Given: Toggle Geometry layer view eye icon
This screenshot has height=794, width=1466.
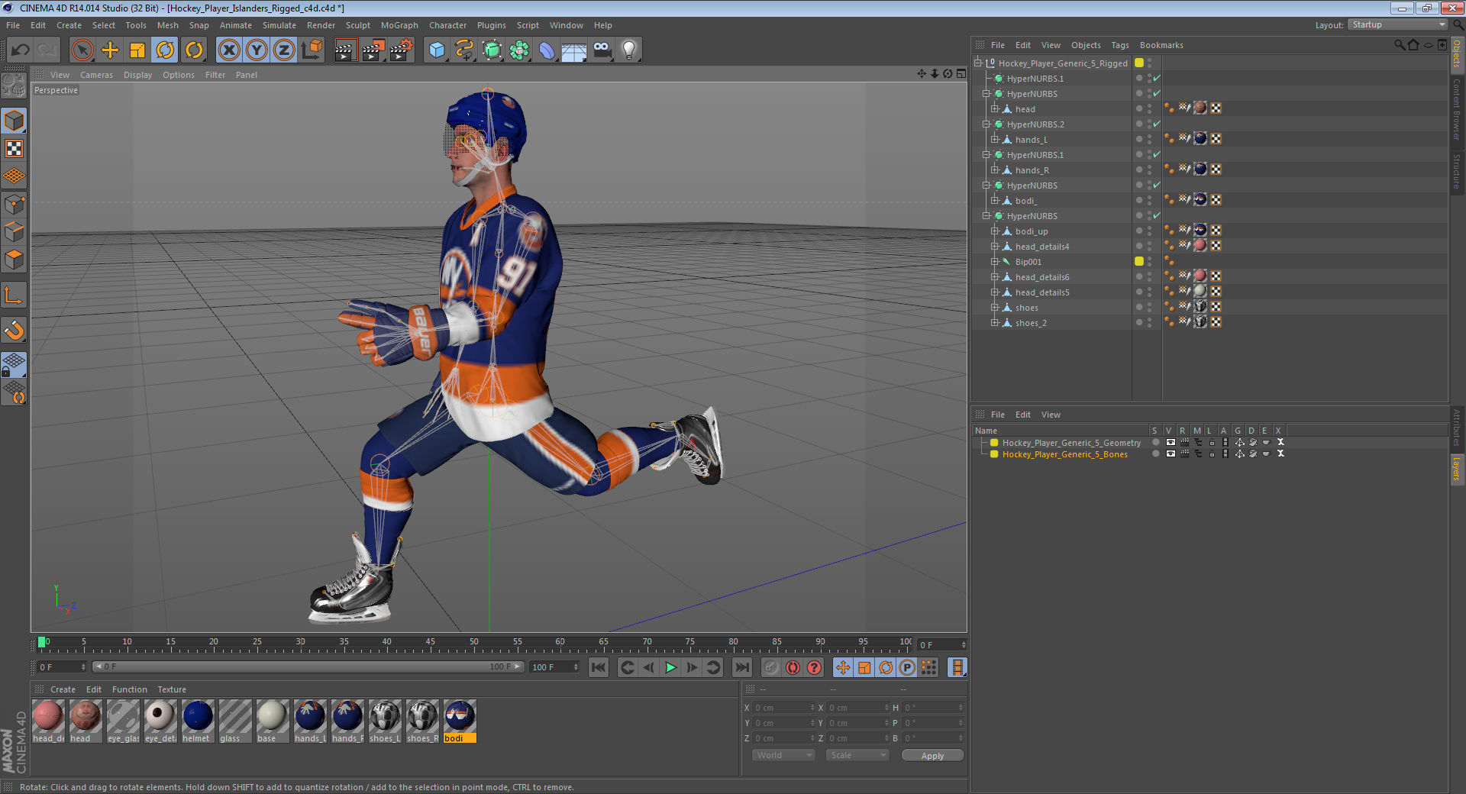Looking at the screenshot, I should coord(1170,442).
